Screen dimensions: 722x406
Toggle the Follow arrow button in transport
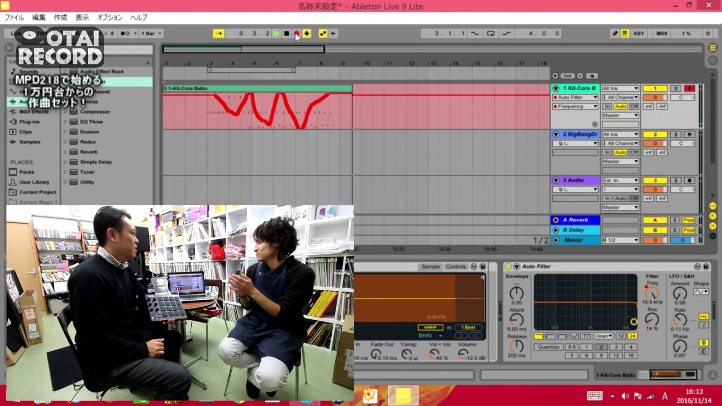click(218, 33)
